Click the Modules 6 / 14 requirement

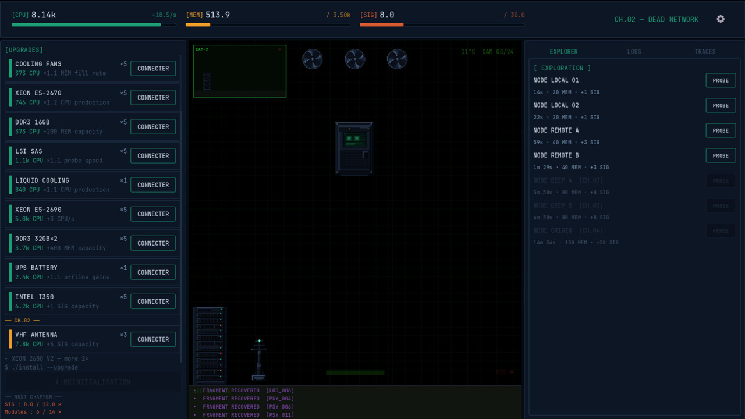[33, 412]
